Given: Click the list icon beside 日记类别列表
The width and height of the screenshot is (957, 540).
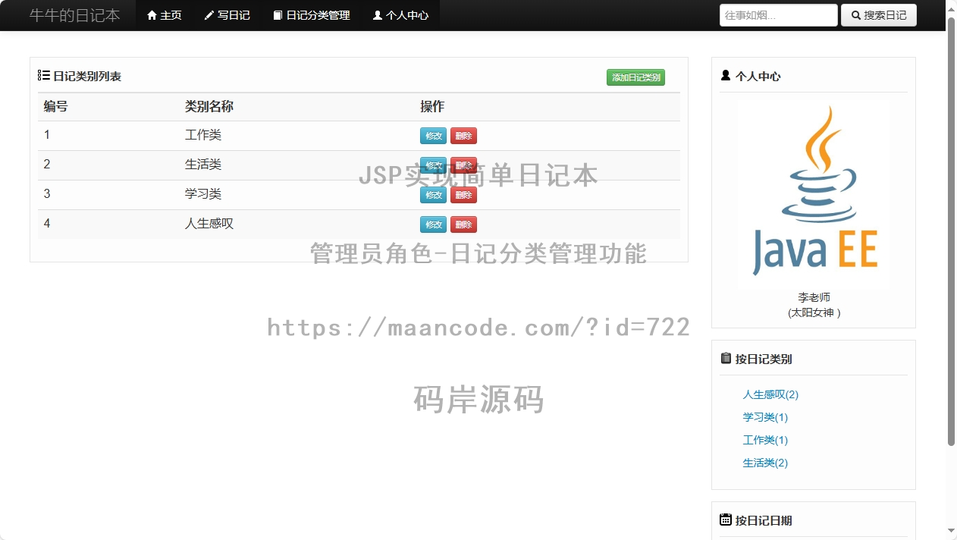Looking at the screenshot, I should coord(44,76).
